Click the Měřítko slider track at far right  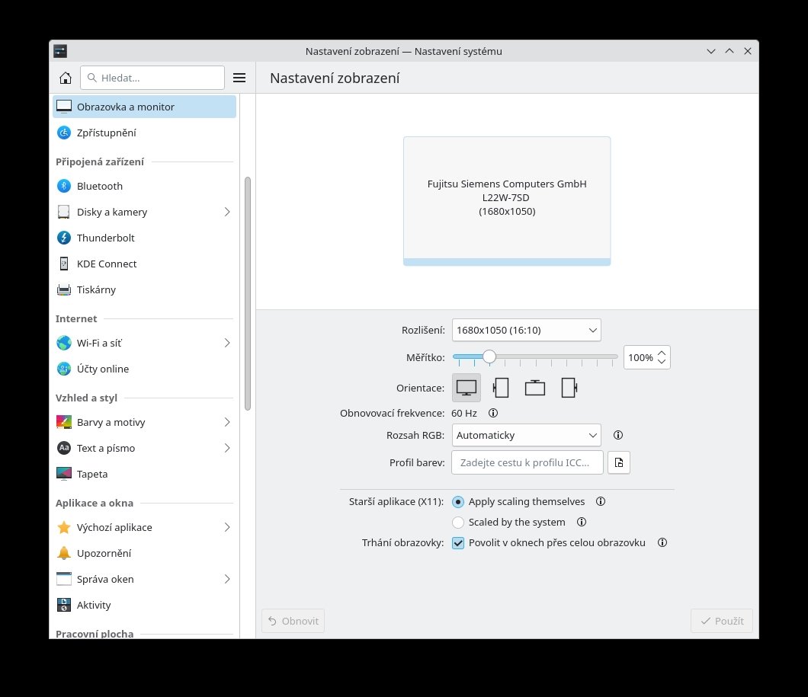[613, 356]
